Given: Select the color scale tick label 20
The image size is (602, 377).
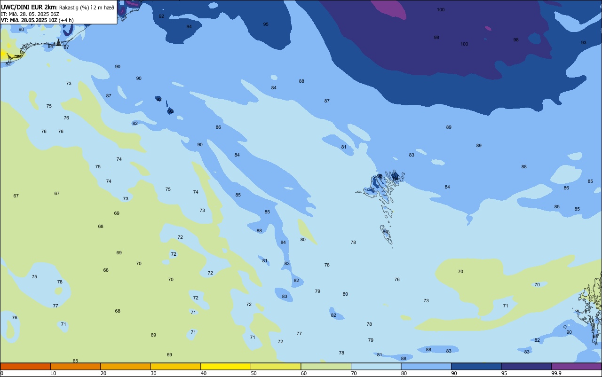Looking at the screenshot, I should 103,373.
